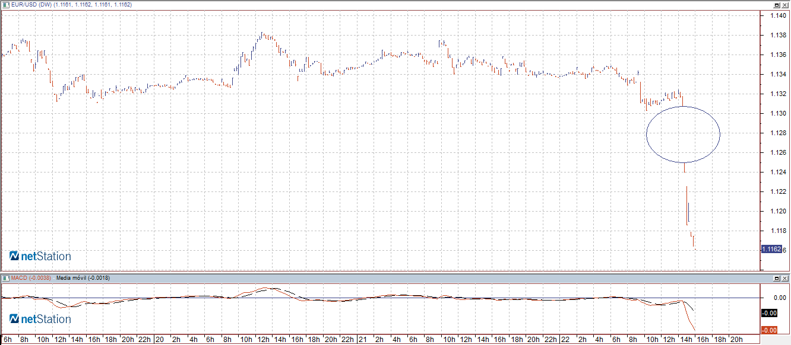Click the current price tag 1.1162
The width and height of the screenshot is (791, 345).
(x=771, y=250)
